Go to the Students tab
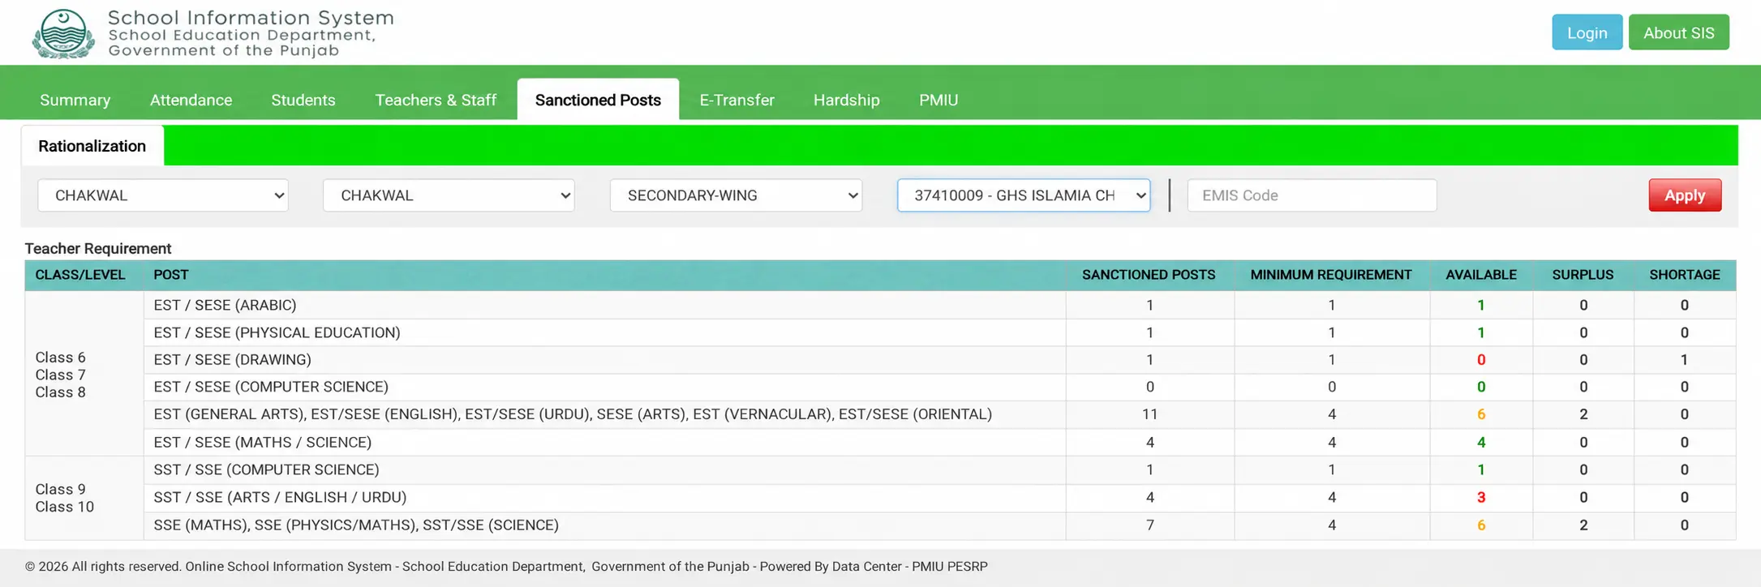1761x587 pixels. 303,100
